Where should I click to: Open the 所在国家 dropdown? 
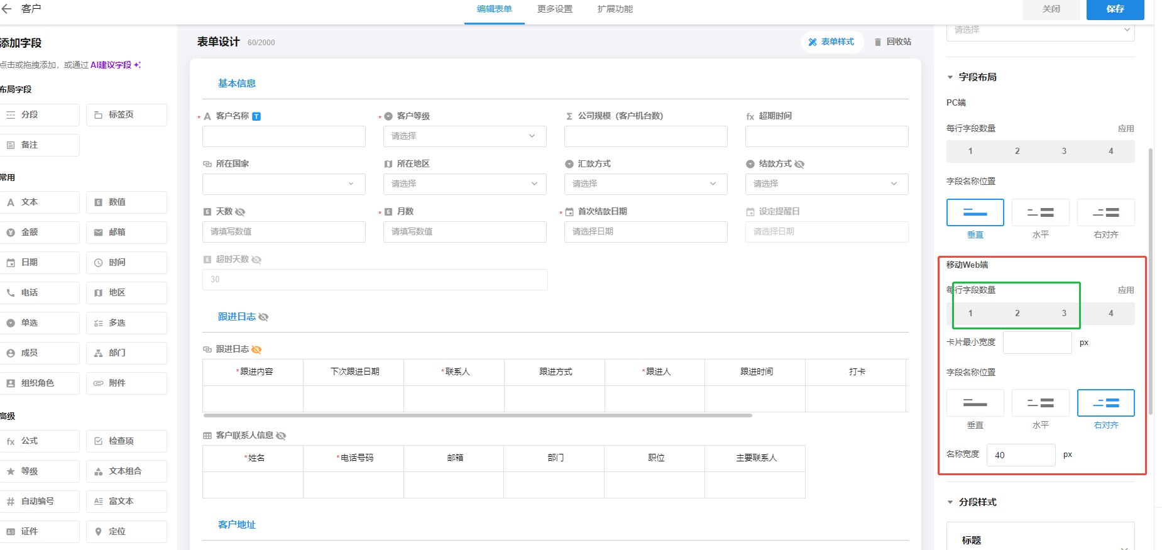pyautogui.click(x=284, y=184)
